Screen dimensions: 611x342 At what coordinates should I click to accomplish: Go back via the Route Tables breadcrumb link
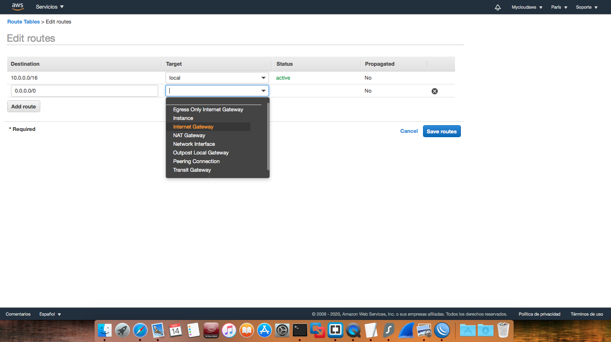23,22
